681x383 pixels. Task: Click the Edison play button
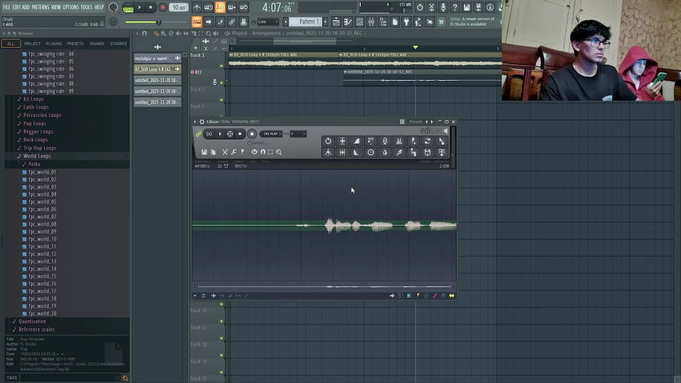click(220, 134)
